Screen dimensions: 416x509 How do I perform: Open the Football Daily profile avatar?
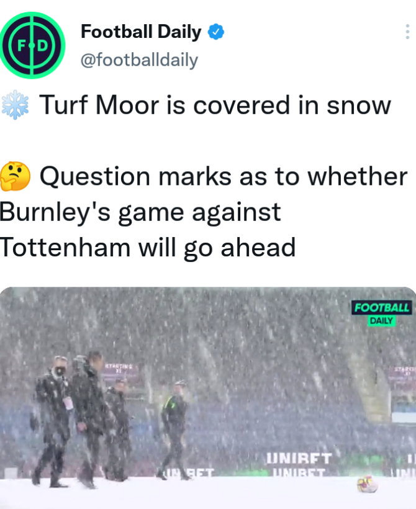click(32, 45)
